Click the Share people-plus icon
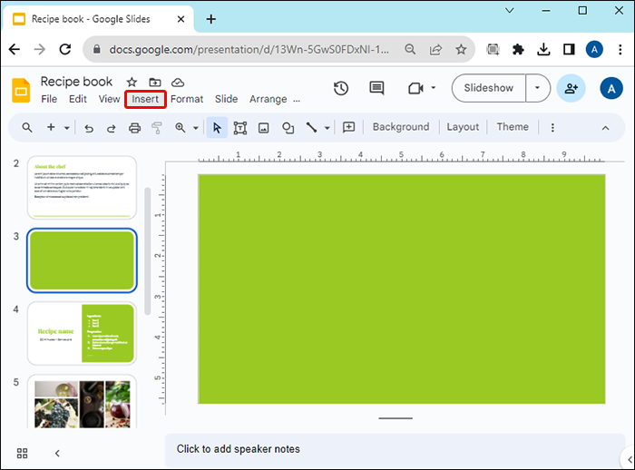This screenshot has height=470, width=635. tap(571, 88)
